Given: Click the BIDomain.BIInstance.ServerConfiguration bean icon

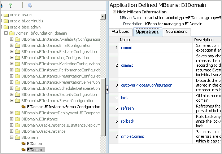Looking at the screenshot, I should 23,107.
